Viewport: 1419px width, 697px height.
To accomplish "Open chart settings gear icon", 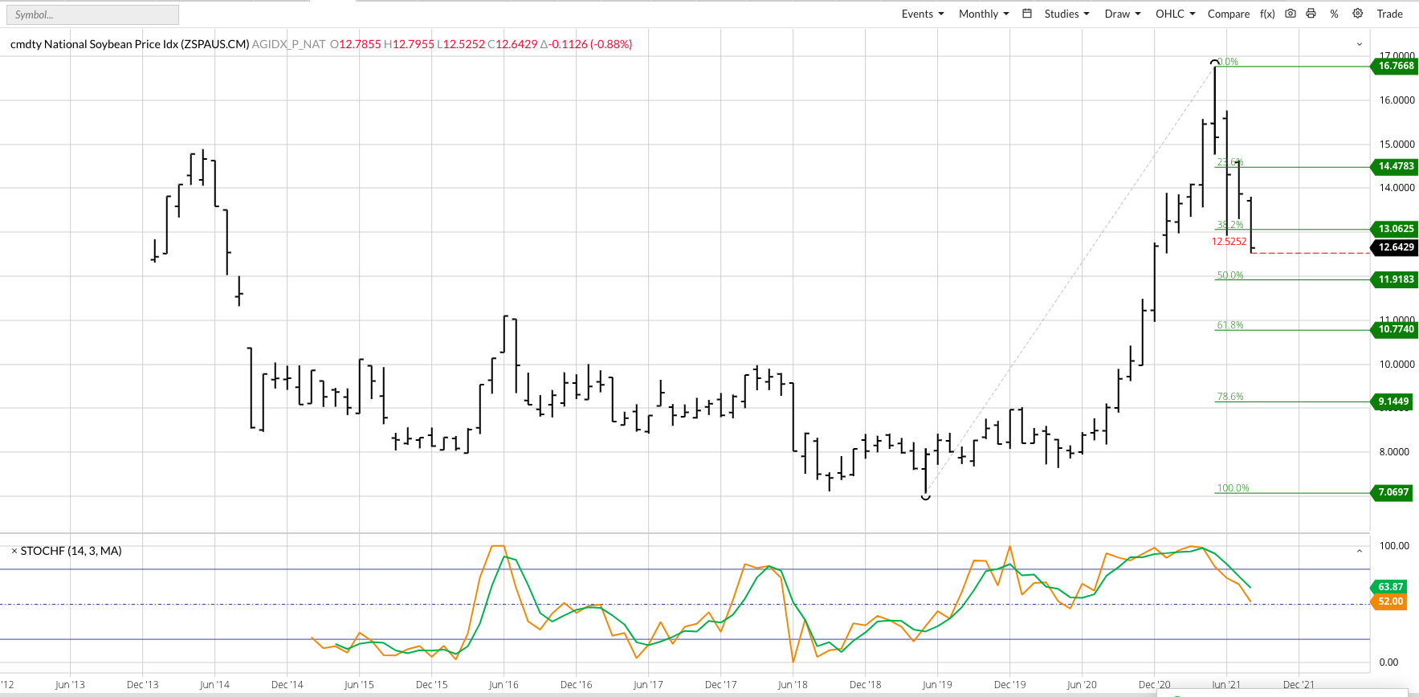I will pyautogui.click(x=1358, y=14).
